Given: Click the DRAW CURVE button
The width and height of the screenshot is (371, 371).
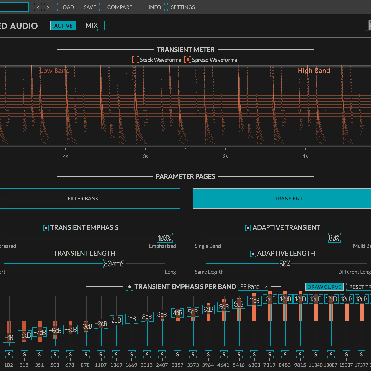Looking at the screenshot, I should 324,287.
